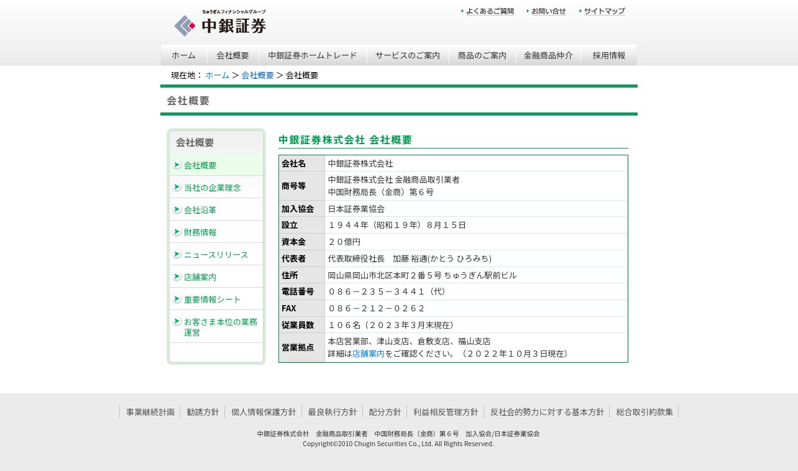Click arrow icon beside 当社の企業理念
The width and height of the screenshot is (798, 471).
(177, 187)
